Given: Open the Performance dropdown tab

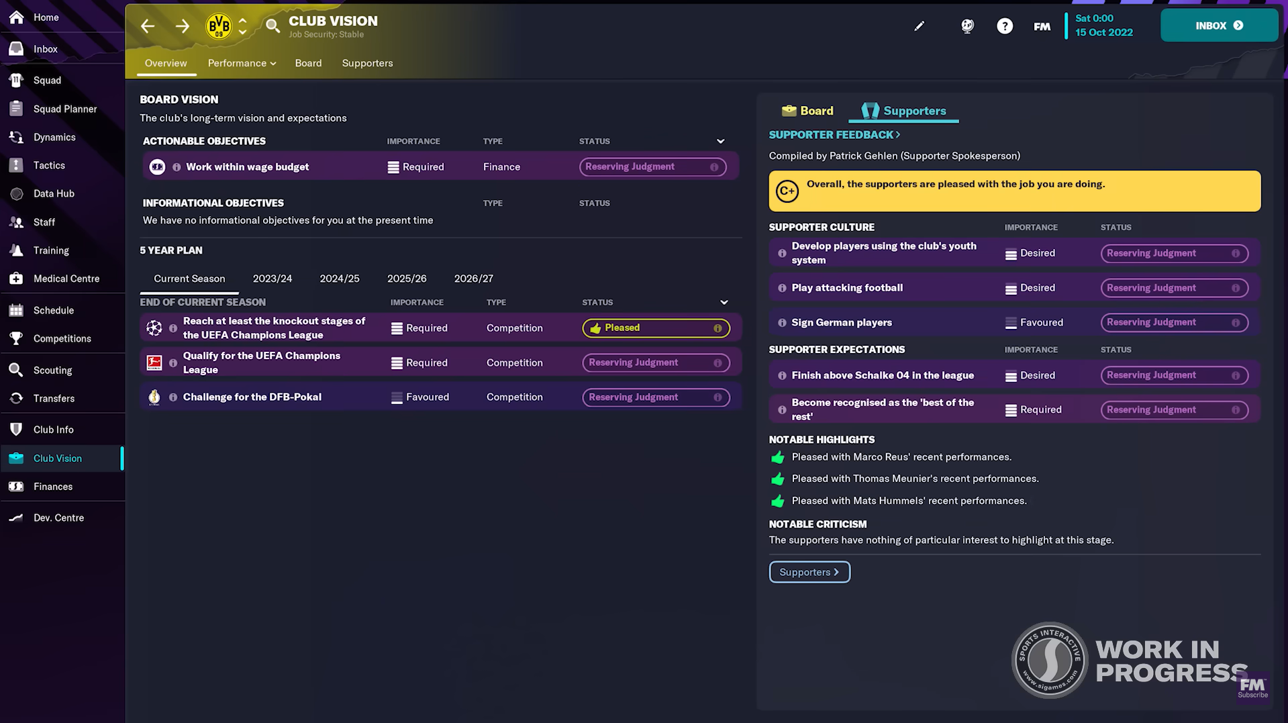Looking at the screenshot, I should tap(242, 63).
